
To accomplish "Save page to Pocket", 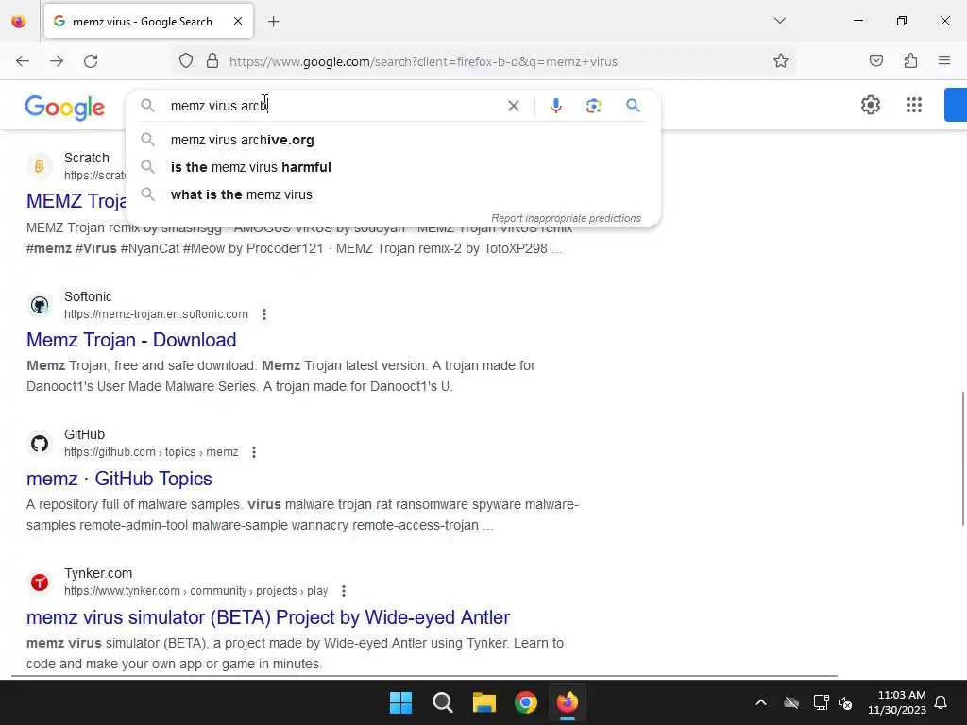I will coord(875,61).
